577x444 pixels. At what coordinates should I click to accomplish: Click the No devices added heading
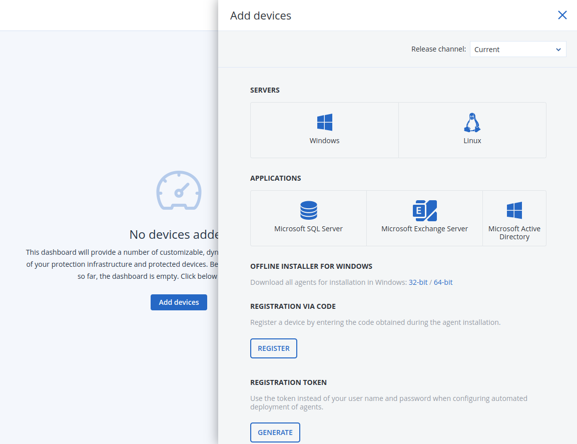tap(174, 235)
